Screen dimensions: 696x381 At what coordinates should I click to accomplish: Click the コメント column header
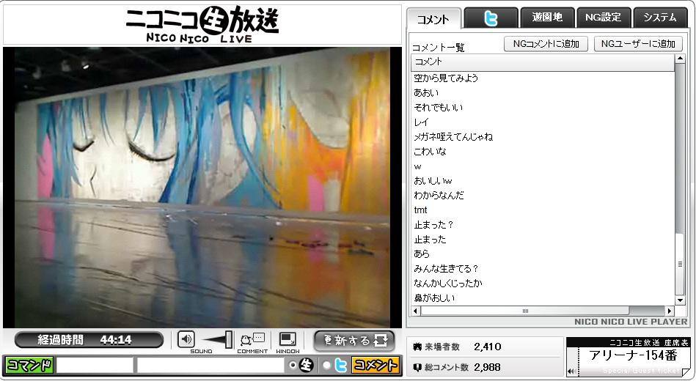tap(543, 62)
